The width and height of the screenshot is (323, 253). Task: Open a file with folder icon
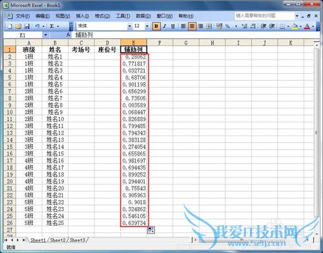pyautogui.click(x=19, y=27)
